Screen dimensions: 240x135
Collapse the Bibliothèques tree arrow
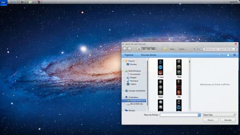coord(123,71)
